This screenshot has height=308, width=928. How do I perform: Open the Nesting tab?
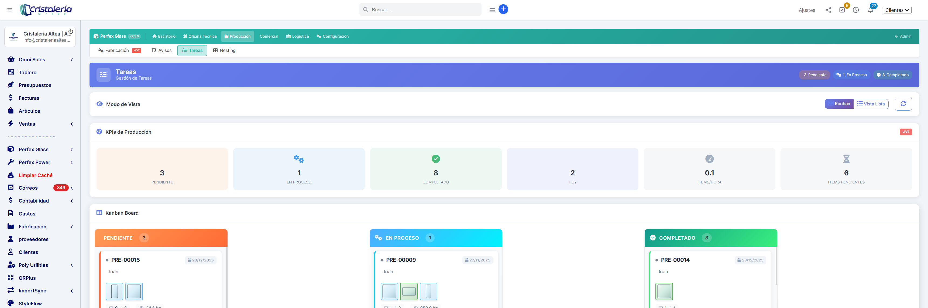click(x=224, y=50)
